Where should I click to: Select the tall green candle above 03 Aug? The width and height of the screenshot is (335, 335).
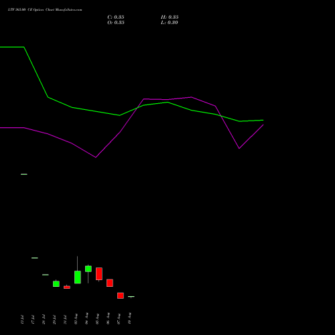pos(78,277)
